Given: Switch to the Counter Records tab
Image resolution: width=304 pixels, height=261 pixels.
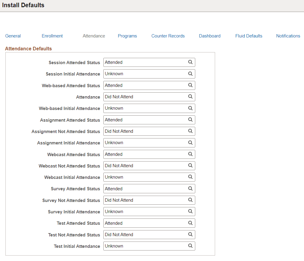Looking at the screenshot, I should 168,36.
